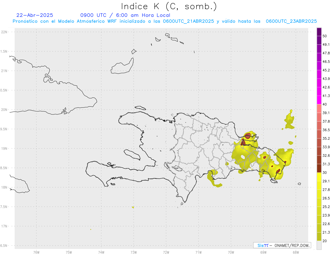This screenshot has width=332, height=256.
Task: Click the "47.8" colorbar value
Action: coord(326,53)
